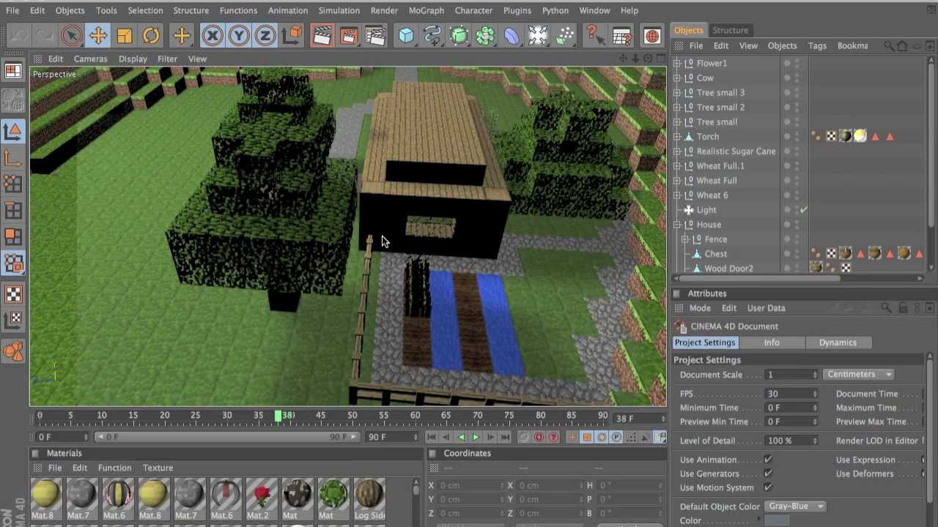Select the Live Selection tool
The width and height of the screenshot is (938, 527).
[x=72, y=35]
